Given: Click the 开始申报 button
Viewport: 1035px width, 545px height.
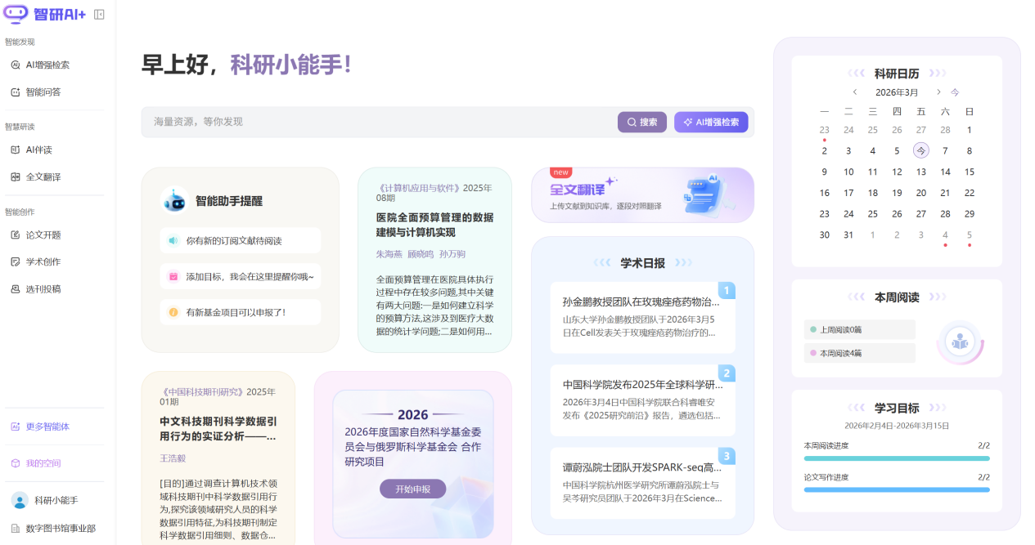Looking at the screenshot, I should tap(412, 488).
